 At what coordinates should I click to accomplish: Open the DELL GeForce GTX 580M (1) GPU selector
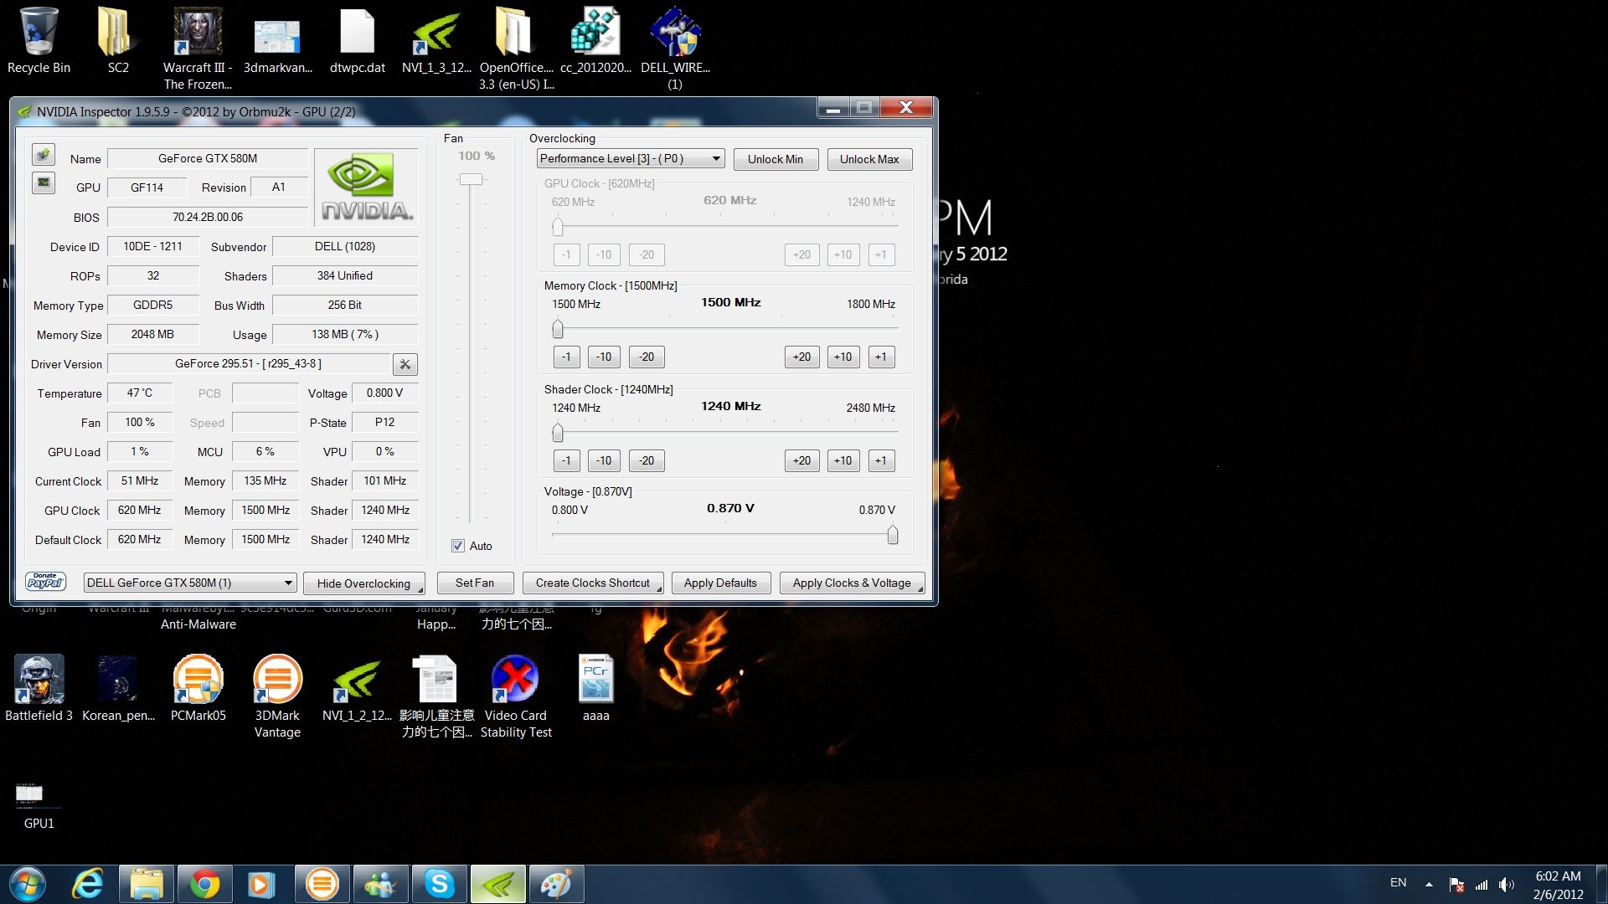pos(190,583)
